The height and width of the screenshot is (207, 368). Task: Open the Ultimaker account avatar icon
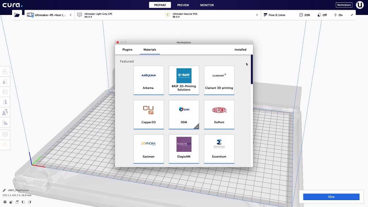point(360,5)
